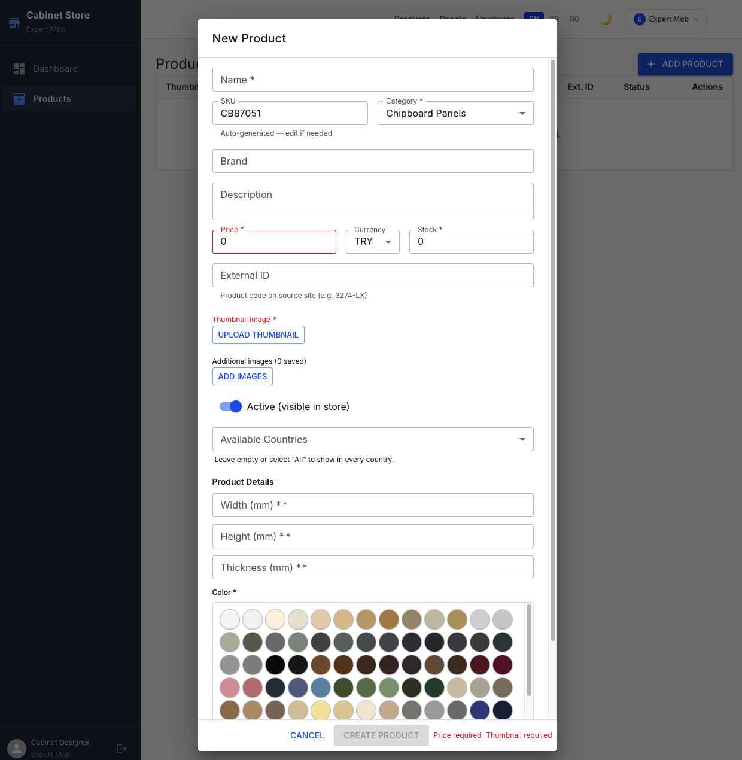Pick the caramel brown swatch in top row
The width and height of the screenshot is (742, 760).
[x=389, y=619]
